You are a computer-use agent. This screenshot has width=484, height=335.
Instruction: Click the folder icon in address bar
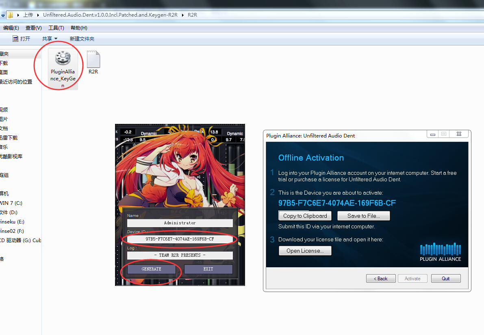pos(10,15)
